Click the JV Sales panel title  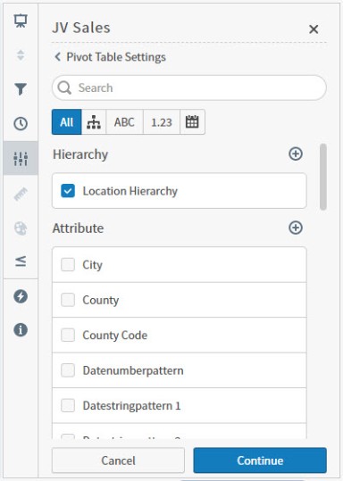point(81,28)
